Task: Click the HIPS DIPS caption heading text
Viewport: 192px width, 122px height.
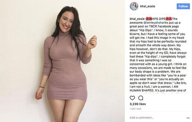Action: tap(159, 19)
